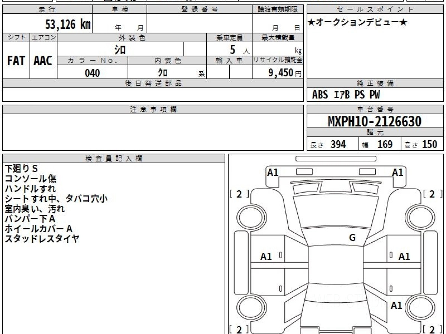This screenshot has height=334, width=446.
Task: Click the FAT shift type cell
Action: (16, 61)
